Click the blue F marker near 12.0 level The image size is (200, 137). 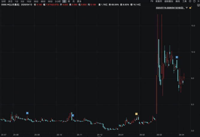coord(177,57)
